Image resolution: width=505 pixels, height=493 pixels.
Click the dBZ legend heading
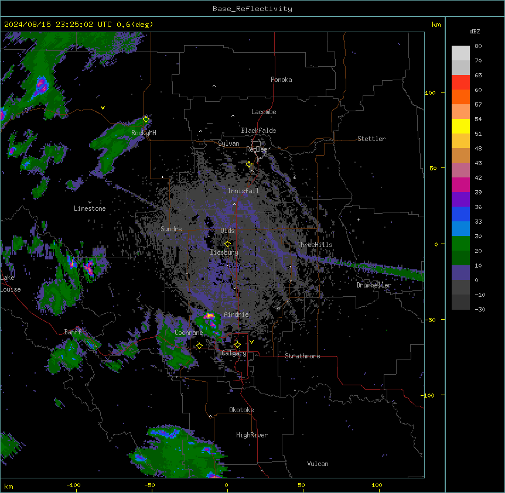[475, 32]
